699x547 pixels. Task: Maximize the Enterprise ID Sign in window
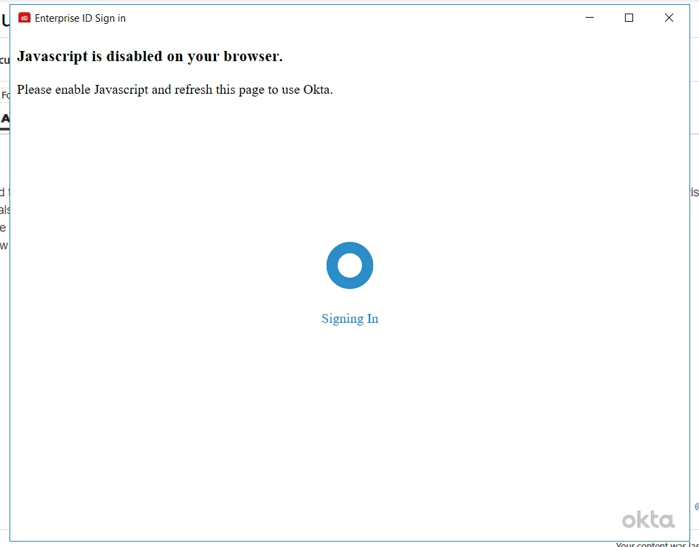(629, 18)
